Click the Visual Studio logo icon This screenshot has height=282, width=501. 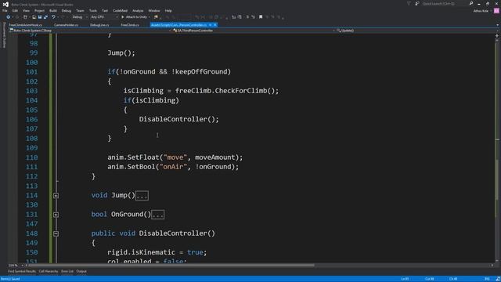pos(5,4)
